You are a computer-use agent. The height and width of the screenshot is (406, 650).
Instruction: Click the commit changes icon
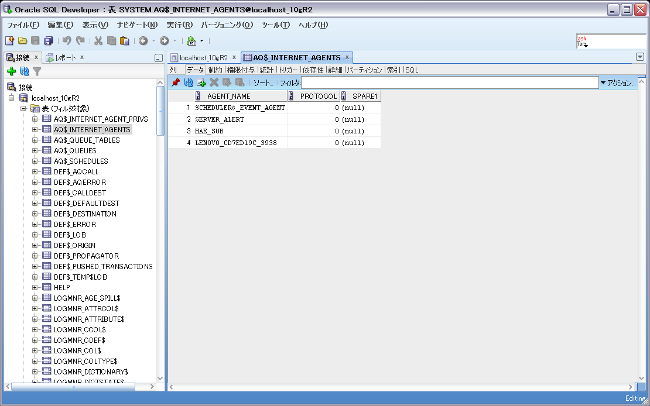click(x=227, y=82)
